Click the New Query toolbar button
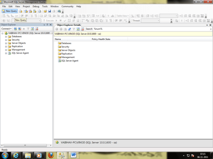The width and height of the screenshot is (213, 159). tap(10, 11)
